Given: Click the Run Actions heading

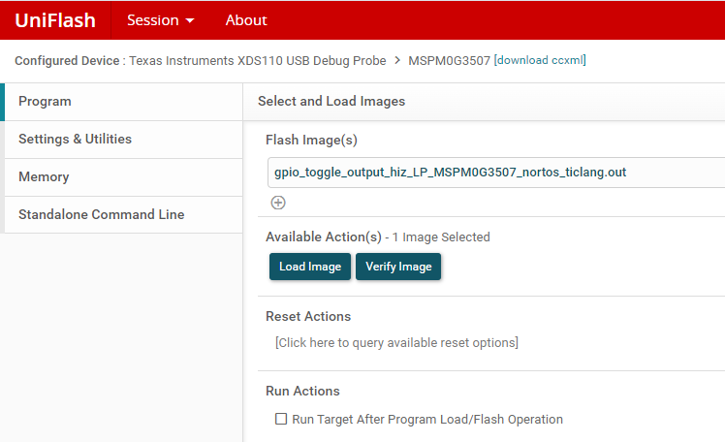Looking at the screenshot, I should pyautogui.click(x=302, y=392).
